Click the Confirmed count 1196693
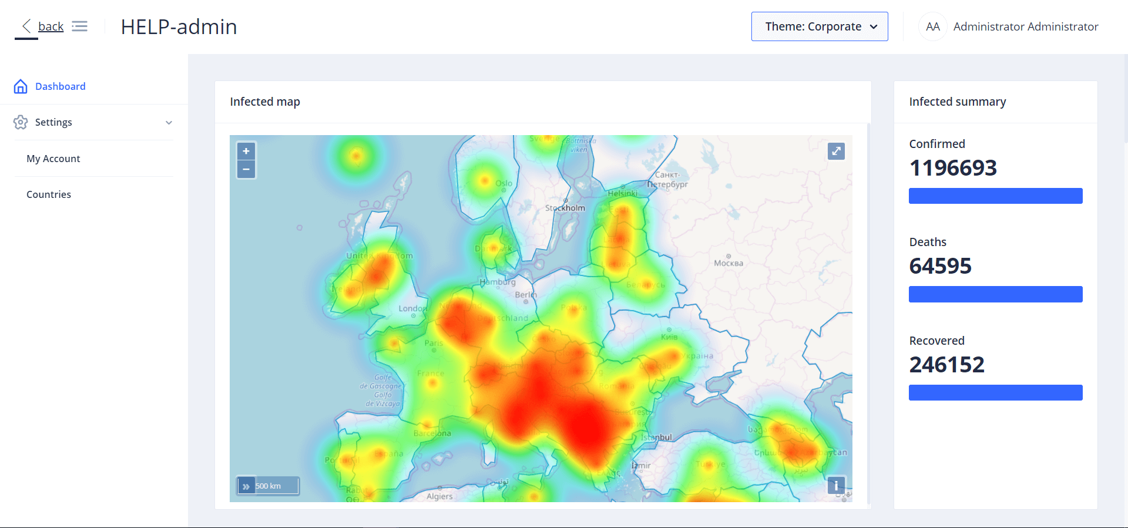 pyautogui.click(x=953, y=168)
